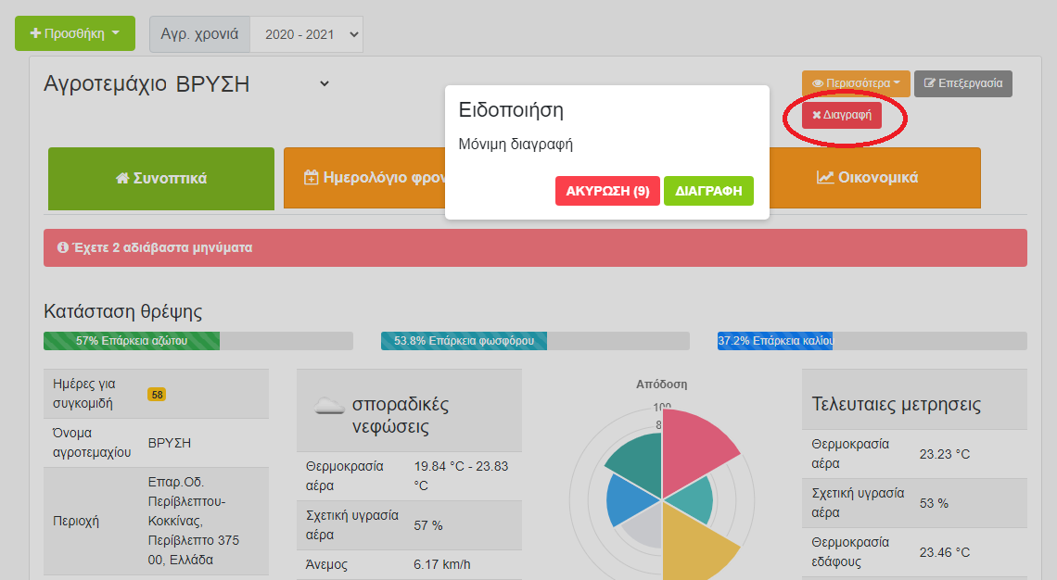
Task: Click the green Προσθήκη add button
Action: [74, 33]
